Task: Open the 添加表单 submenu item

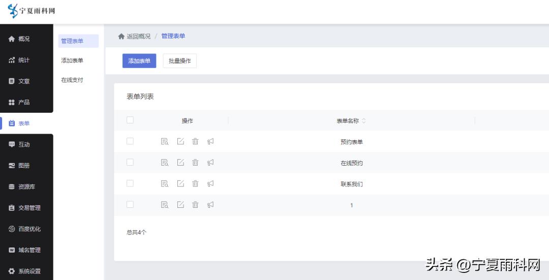Action: [72, 60]
